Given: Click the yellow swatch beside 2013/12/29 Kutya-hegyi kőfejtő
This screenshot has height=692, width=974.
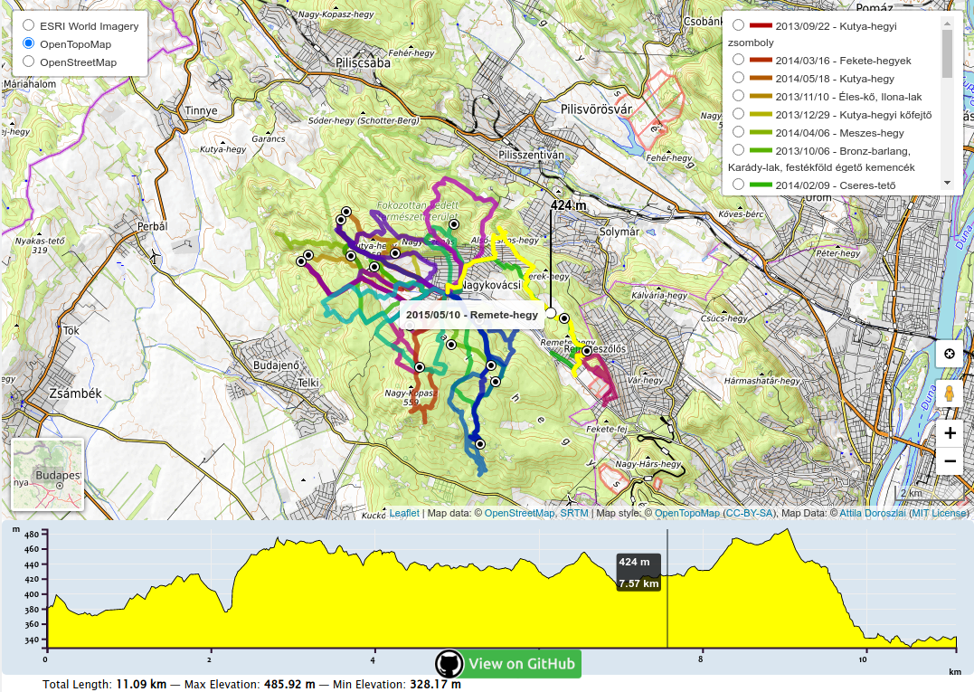Looking at the screenshot, I should (x=761, y=114).
